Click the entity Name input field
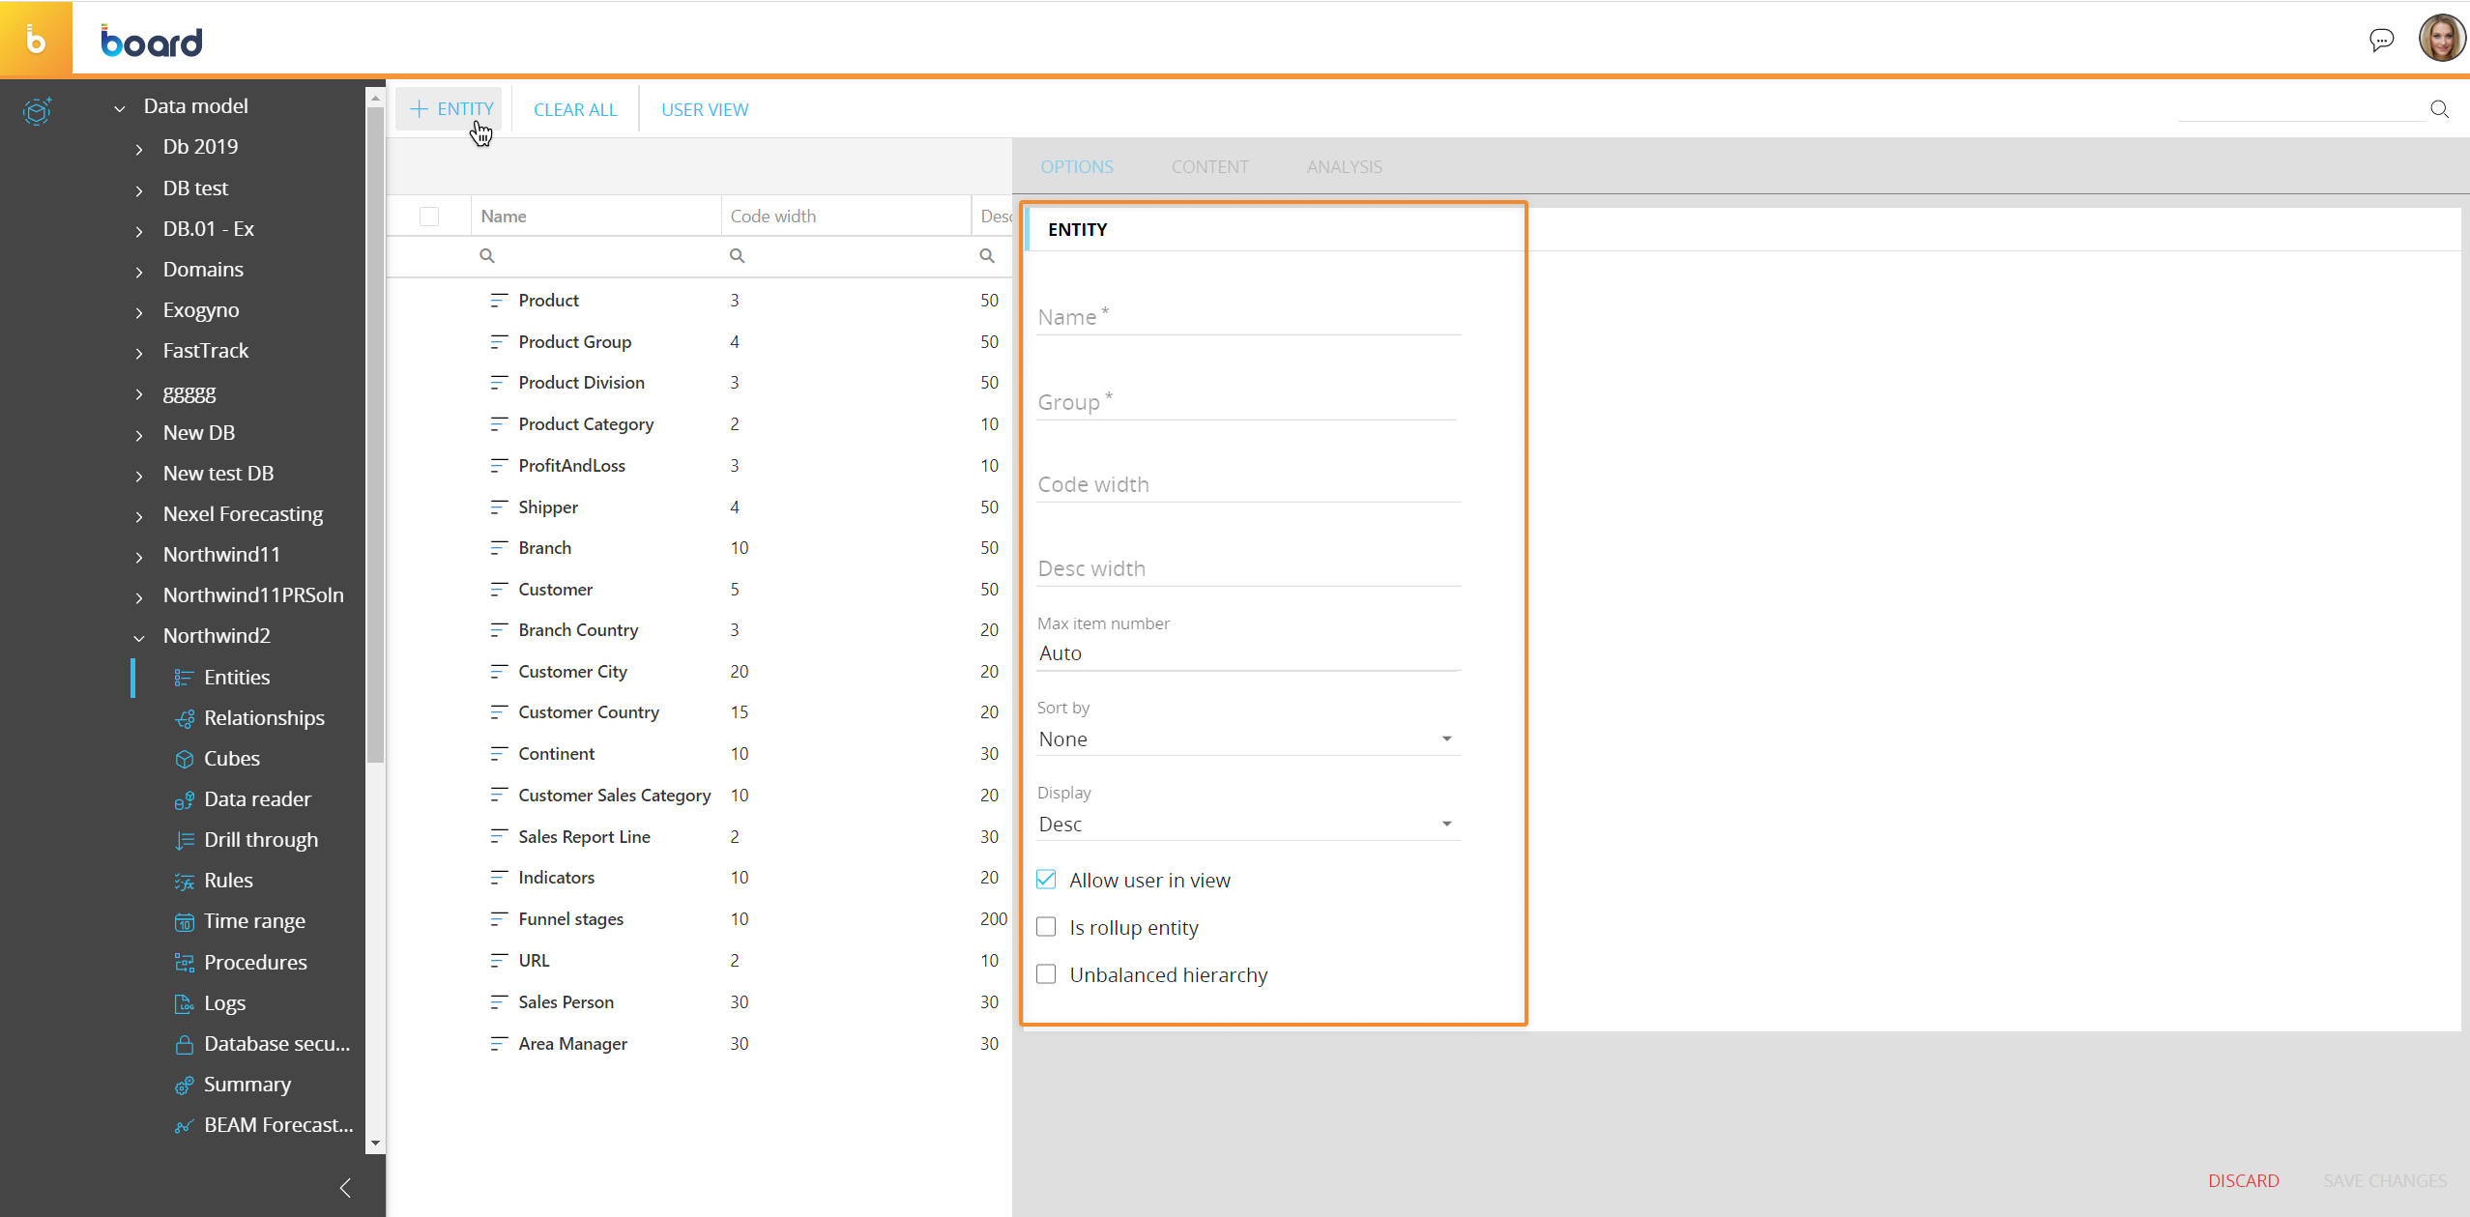This screenshot has width=2470, height=1217. (x=1247, y=317)
